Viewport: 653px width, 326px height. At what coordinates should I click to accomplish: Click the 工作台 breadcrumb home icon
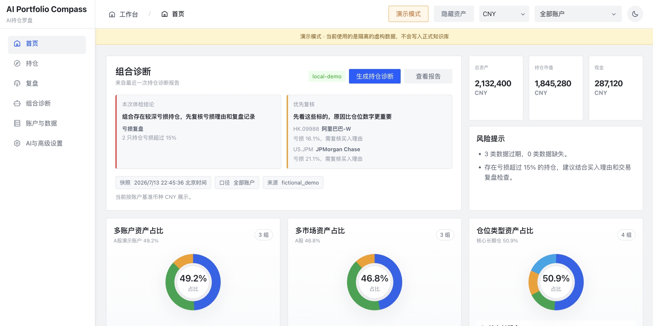[112, 14]
